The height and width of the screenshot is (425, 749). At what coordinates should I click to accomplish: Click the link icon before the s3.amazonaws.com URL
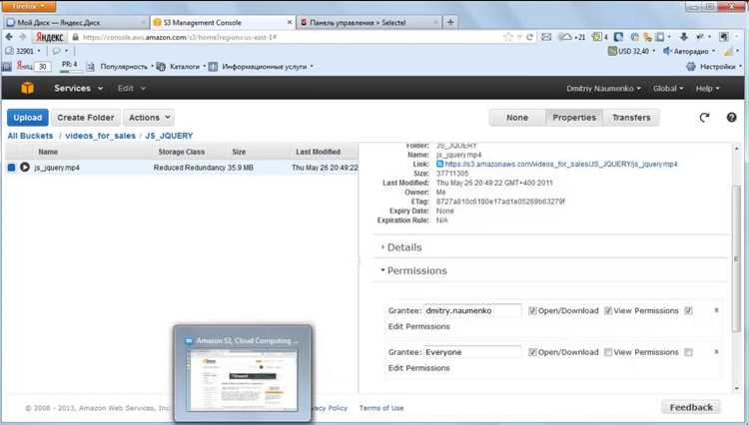440,164
